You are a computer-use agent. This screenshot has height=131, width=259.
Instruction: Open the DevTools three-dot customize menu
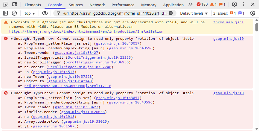(x=244, y=4)
